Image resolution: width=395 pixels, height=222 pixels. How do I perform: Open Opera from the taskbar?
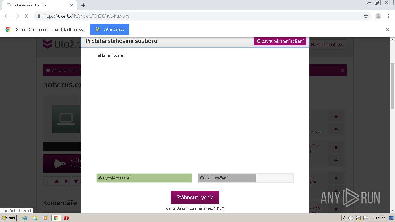click(66, 218)
